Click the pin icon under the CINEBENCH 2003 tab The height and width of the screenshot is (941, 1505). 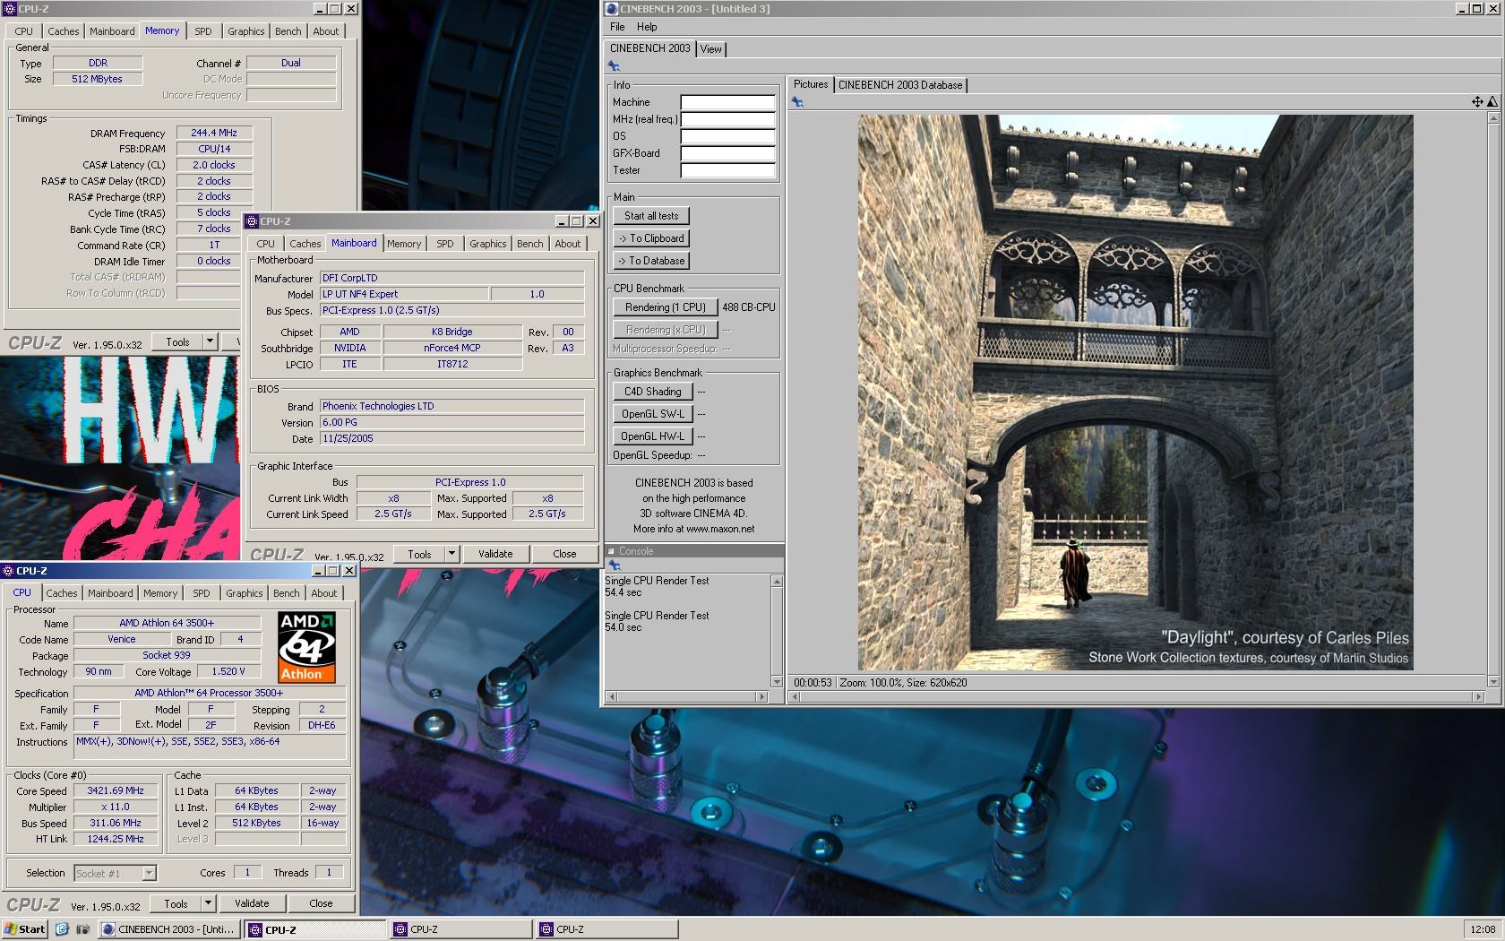click(614, 66)
